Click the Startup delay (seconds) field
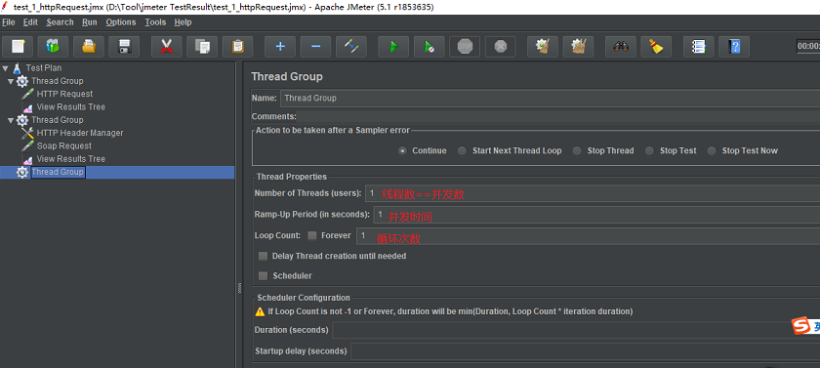820x368 pixels. pos(585,351)
